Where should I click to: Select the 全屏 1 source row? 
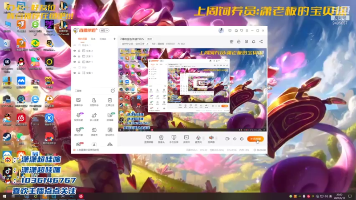click(94, 73)
